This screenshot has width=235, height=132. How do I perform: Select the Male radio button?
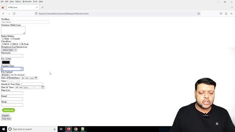(3, 39)
